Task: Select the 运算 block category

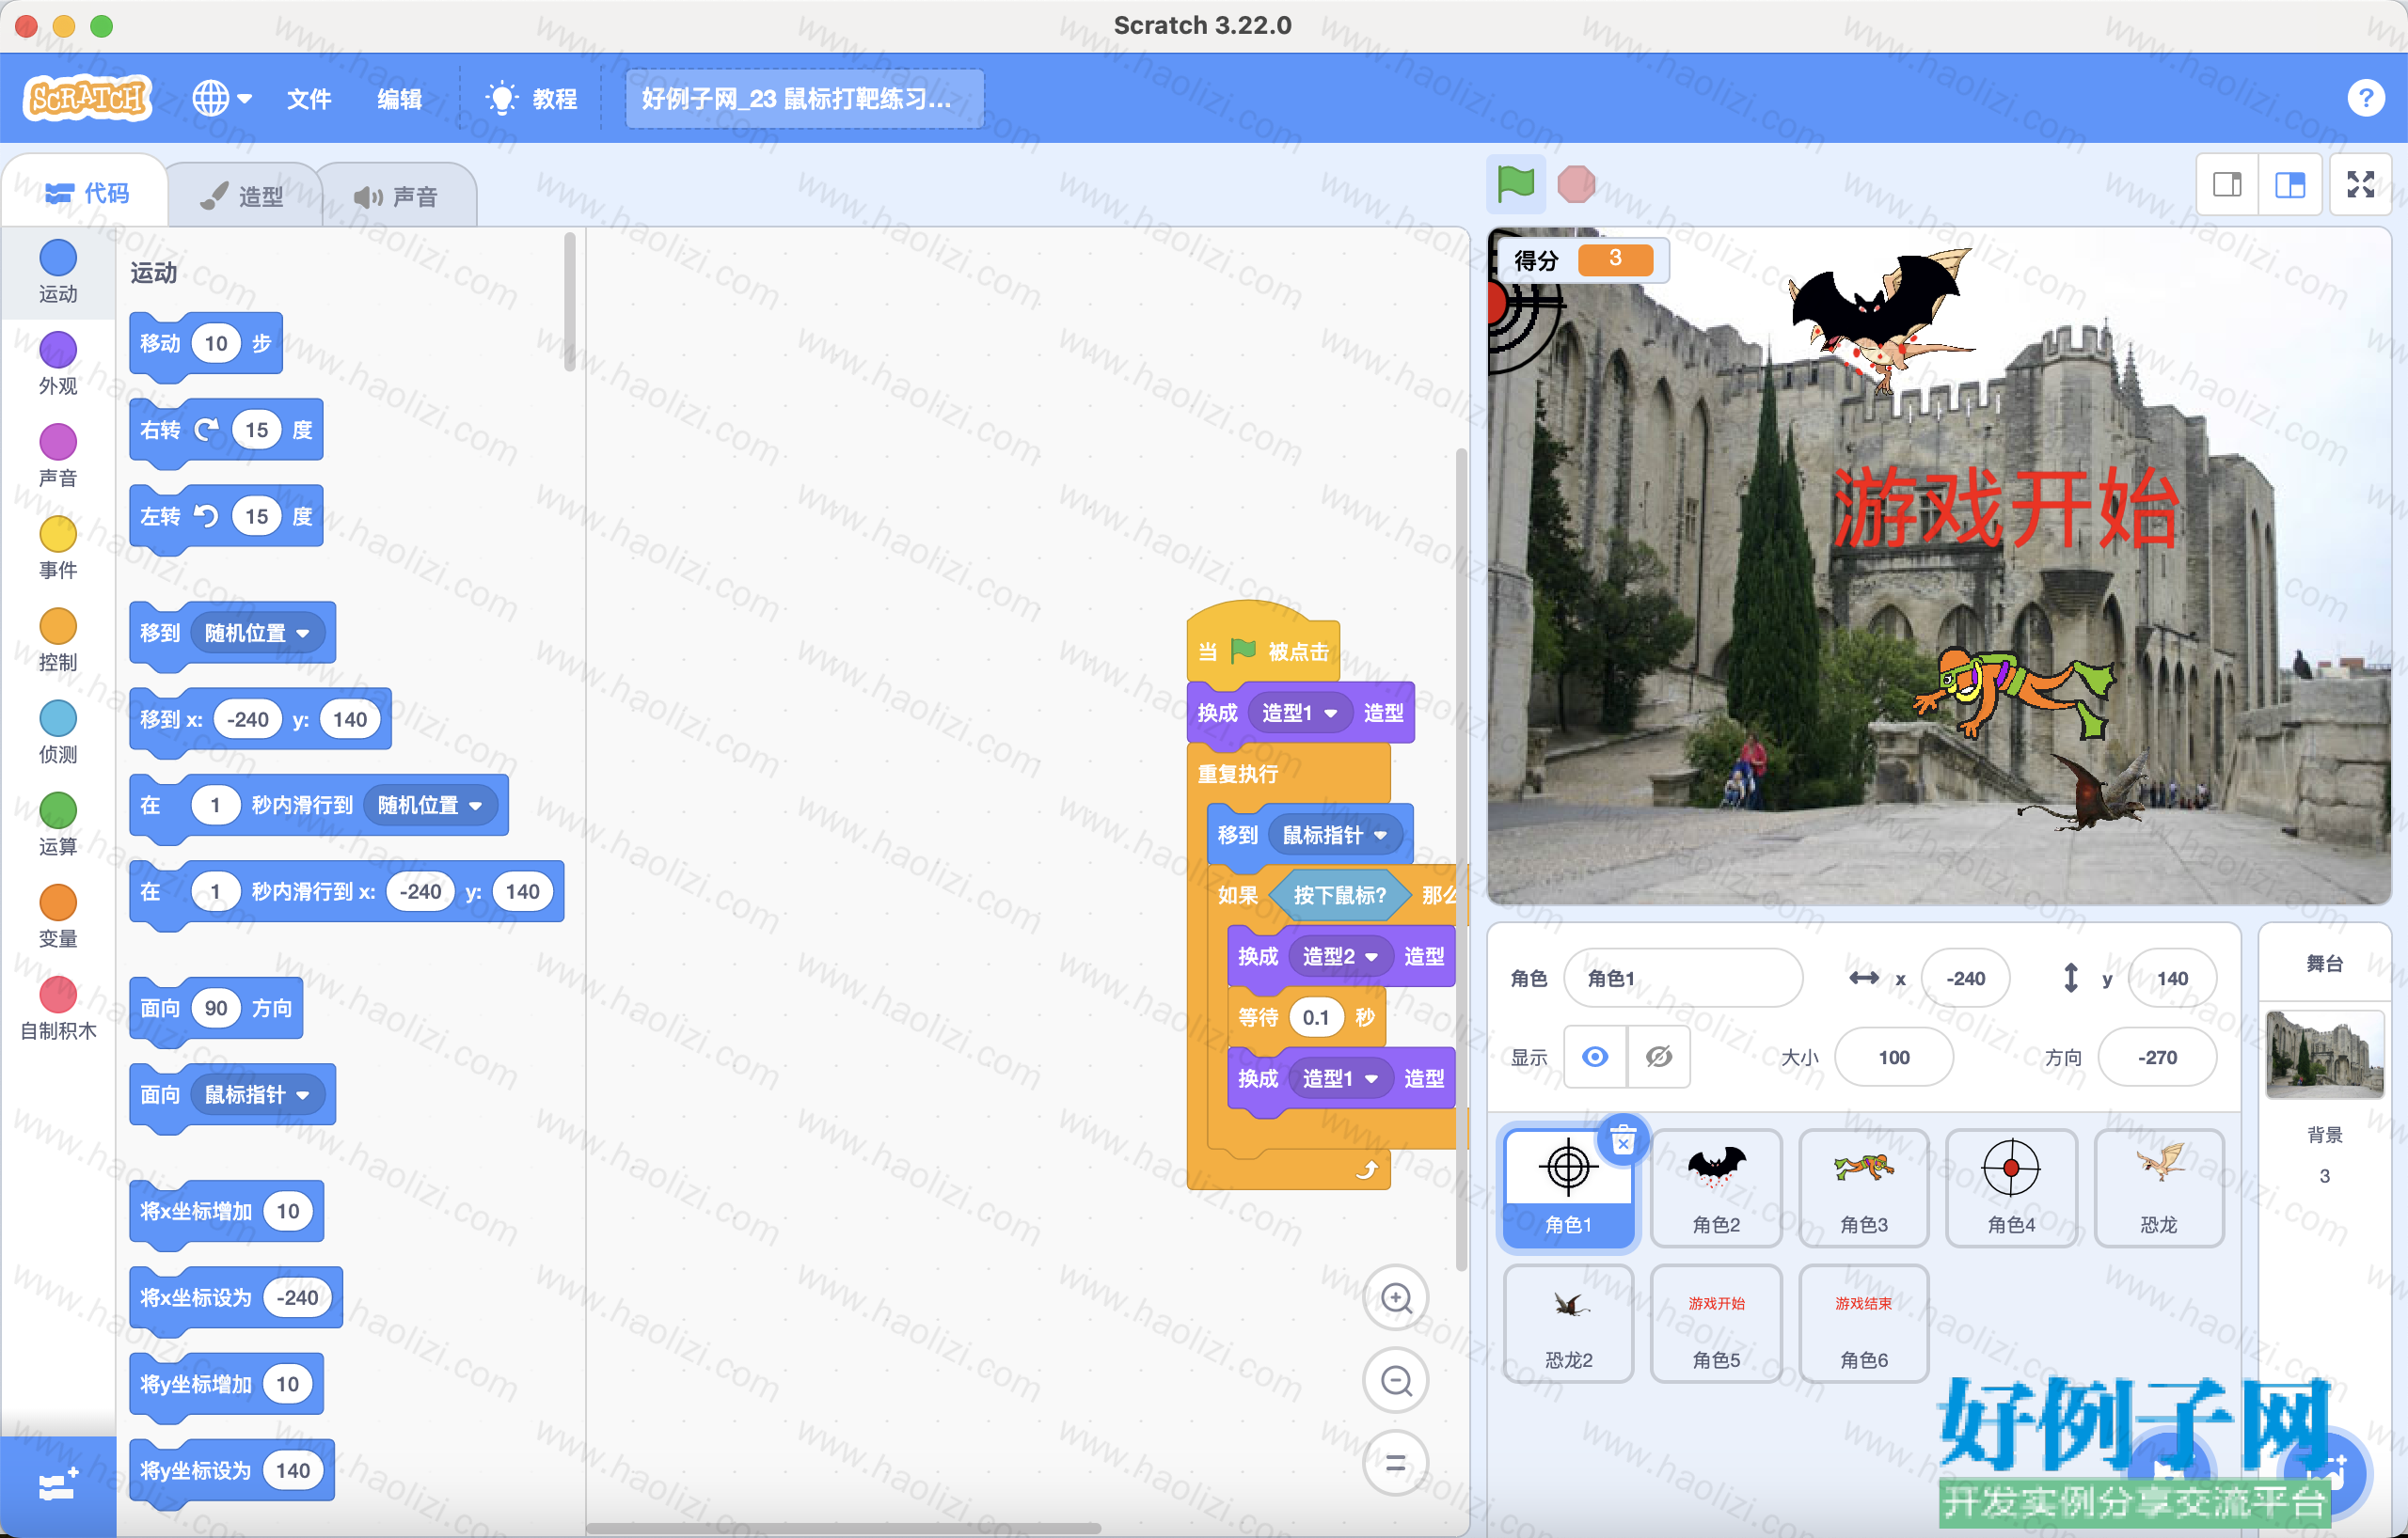Action: (58, 824)
